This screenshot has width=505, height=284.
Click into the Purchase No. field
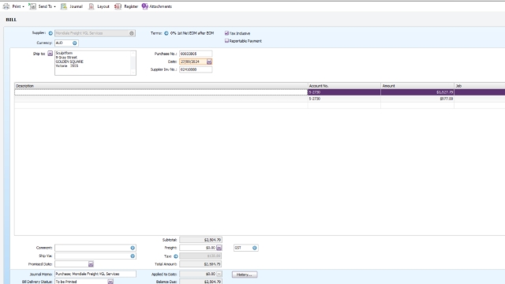pyautogui.click(x=196, y=54)
